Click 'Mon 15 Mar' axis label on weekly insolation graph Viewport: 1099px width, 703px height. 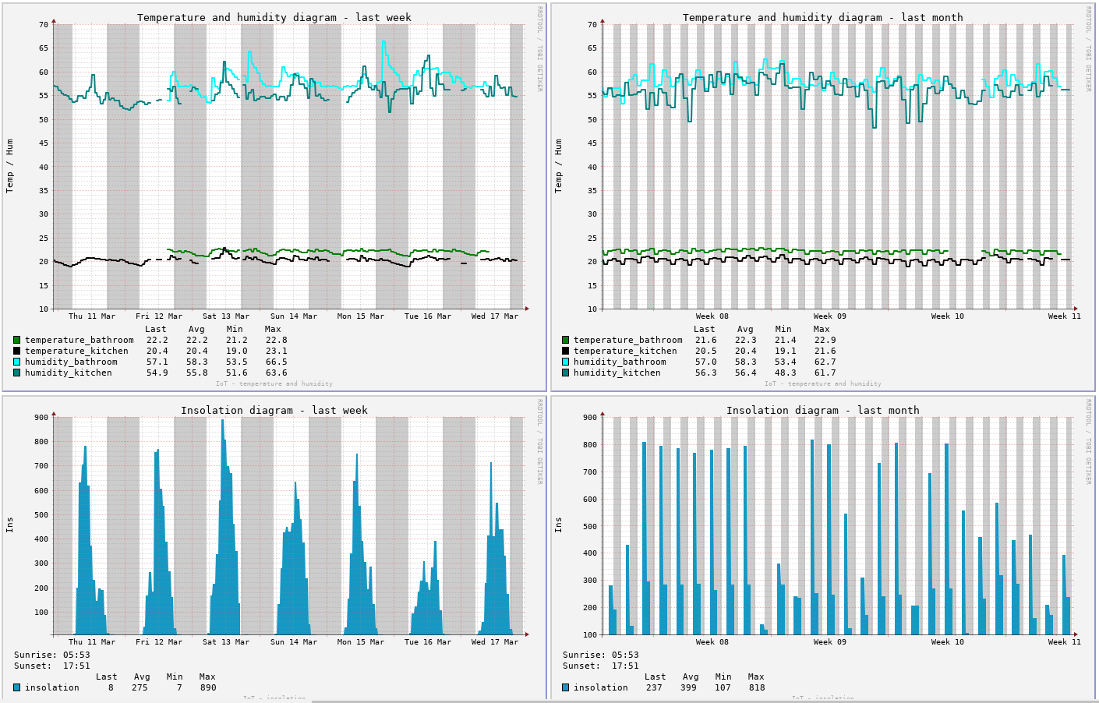(361, 642)
